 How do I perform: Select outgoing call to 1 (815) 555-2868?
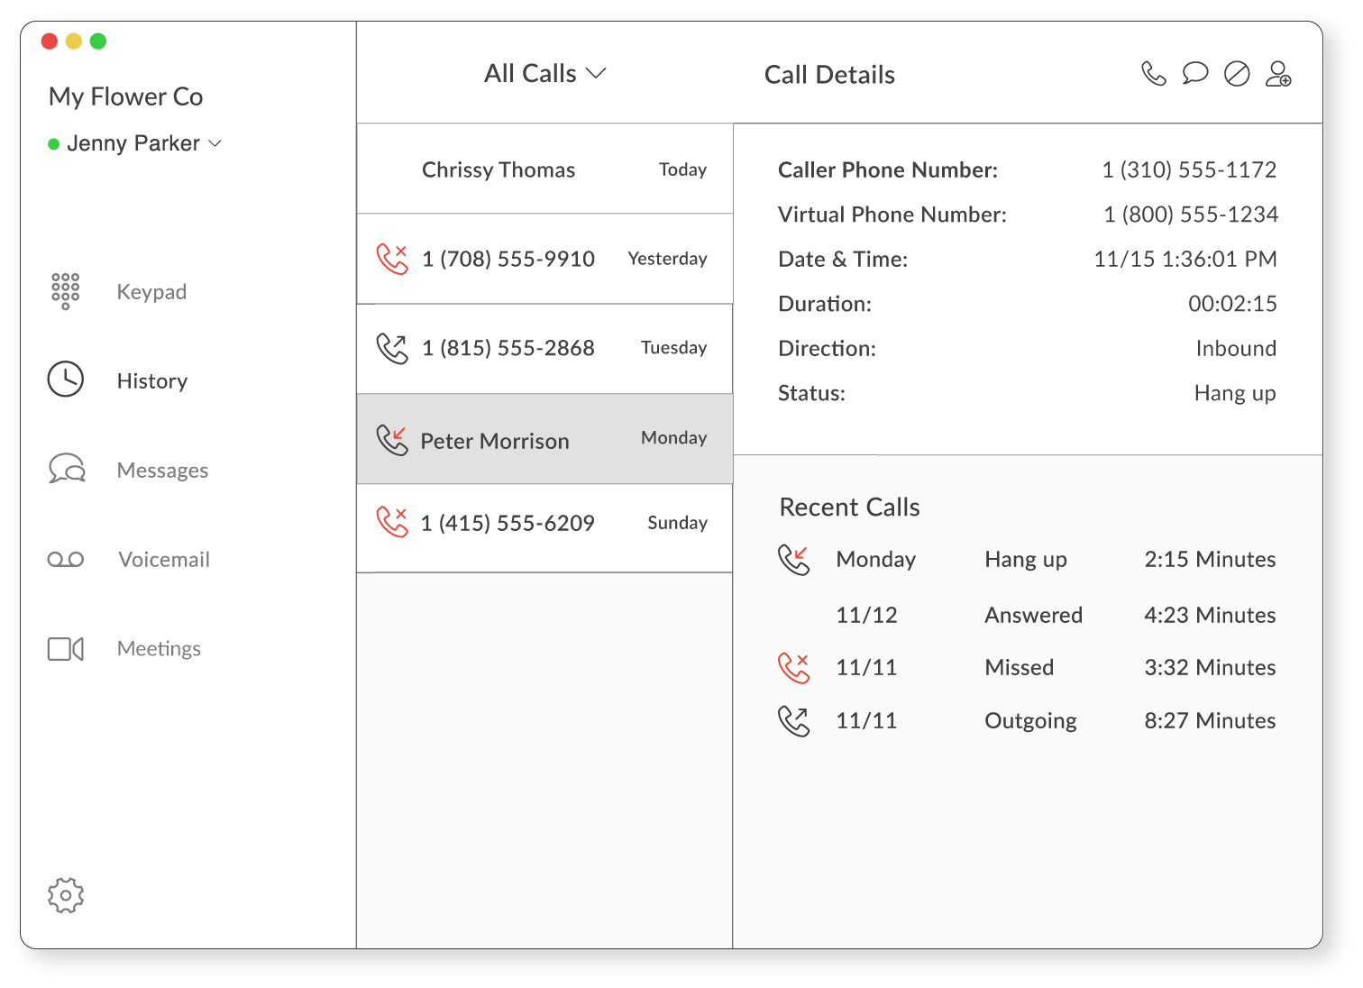544,348
